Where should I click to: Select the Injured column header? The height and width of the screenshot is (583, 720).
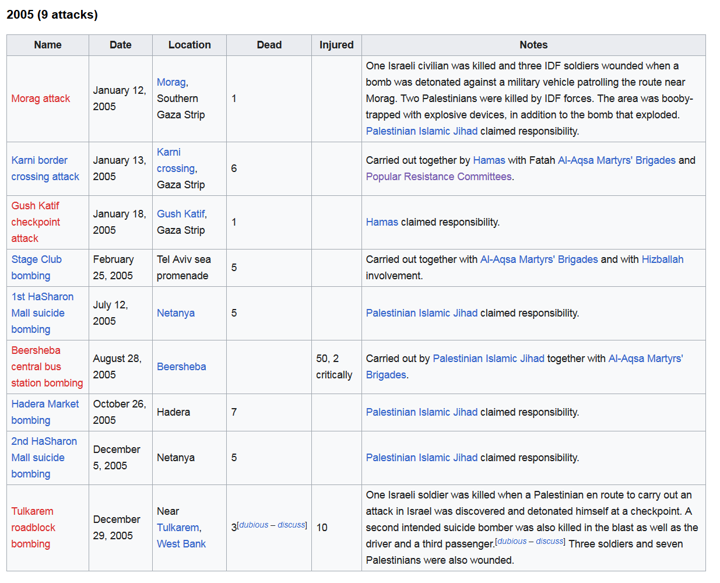click(336, 45)
